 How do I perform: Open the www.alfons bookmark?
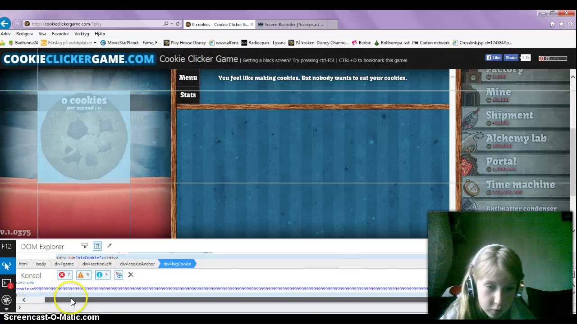click(224, 43)
